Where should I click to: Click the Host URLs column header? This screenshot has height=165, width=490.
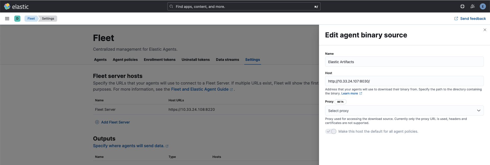tap(176, 100)
